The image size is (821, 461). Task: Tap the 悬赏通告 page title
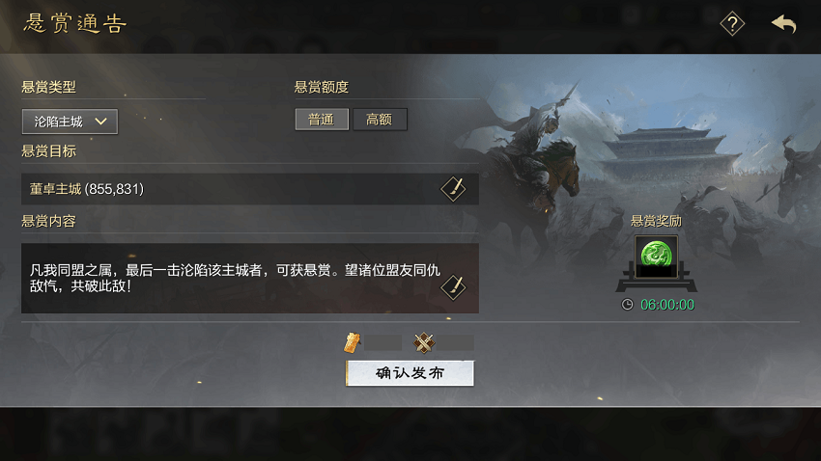(75, 23)
